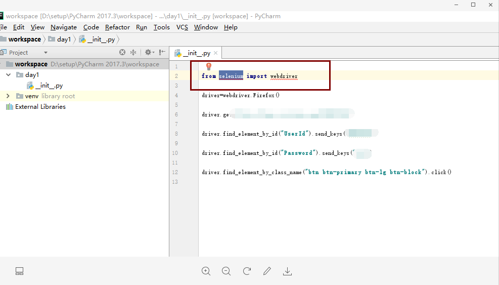Viewport: 499px width, 285px height.
Task: Click the underlined webdriver import word
Action: coord(284,76)
